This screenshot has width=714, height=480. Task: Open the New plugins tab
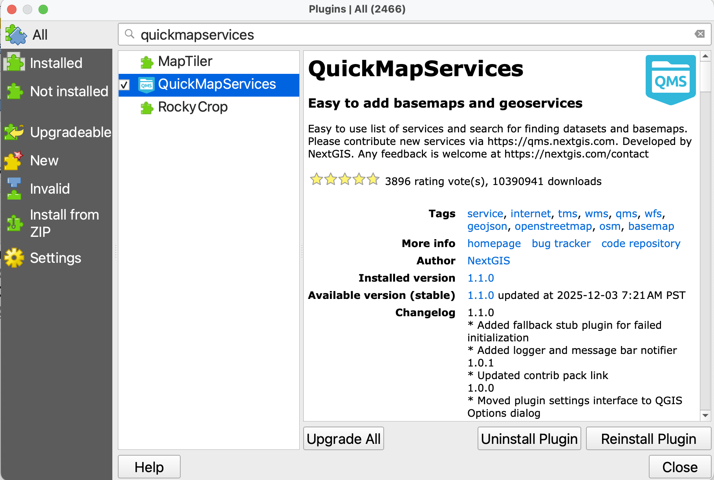[x=44, y=161]
